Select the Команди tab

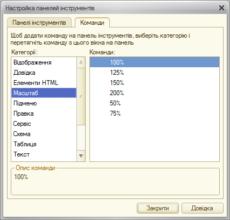[x=92, y=23]
